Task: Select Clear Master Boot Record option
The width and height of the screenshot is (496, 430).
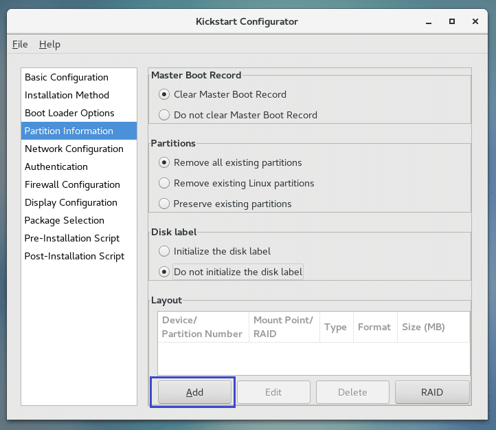Action: pyautogui.click(x=164, y=94)
